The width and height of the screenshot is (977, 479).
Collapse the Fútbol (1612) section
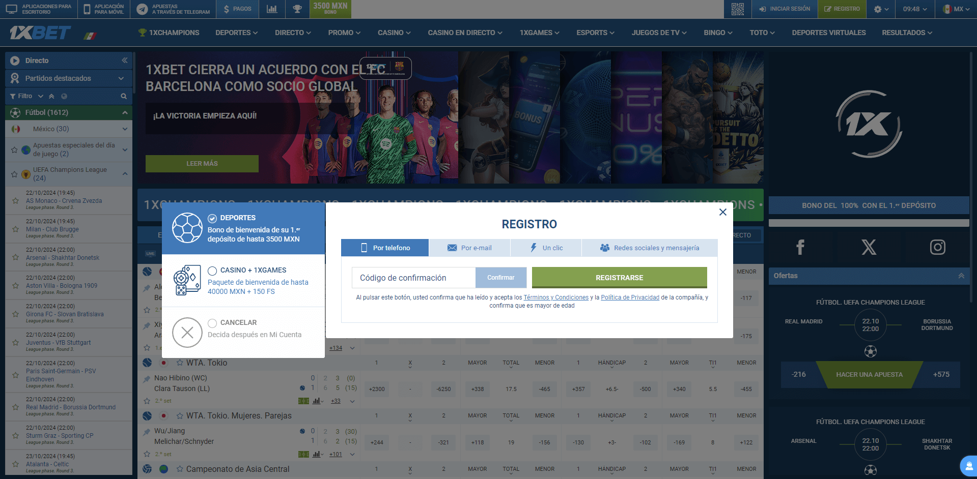(x=69, y=112)
